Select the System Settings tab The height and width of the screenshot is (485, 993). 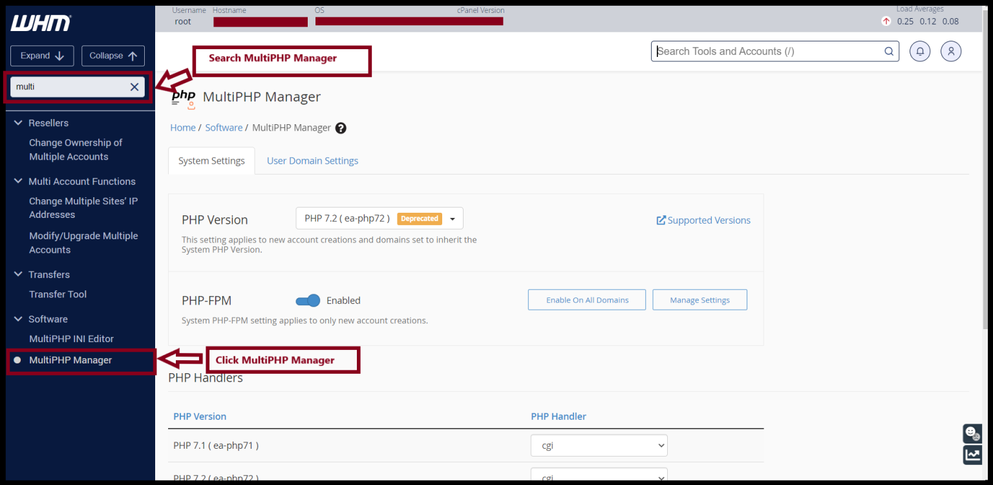(211, 160)
